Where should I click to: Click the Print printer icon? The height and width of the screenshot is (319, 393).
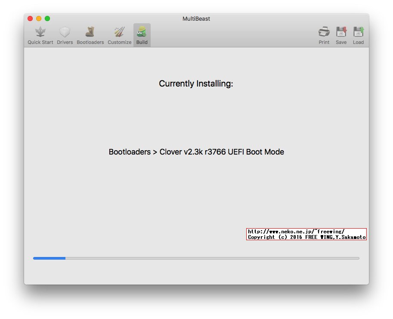coord(324,32)
